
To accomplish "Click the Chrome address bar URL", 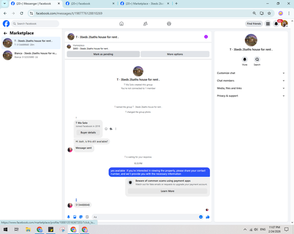I will (x=69, y=14).
